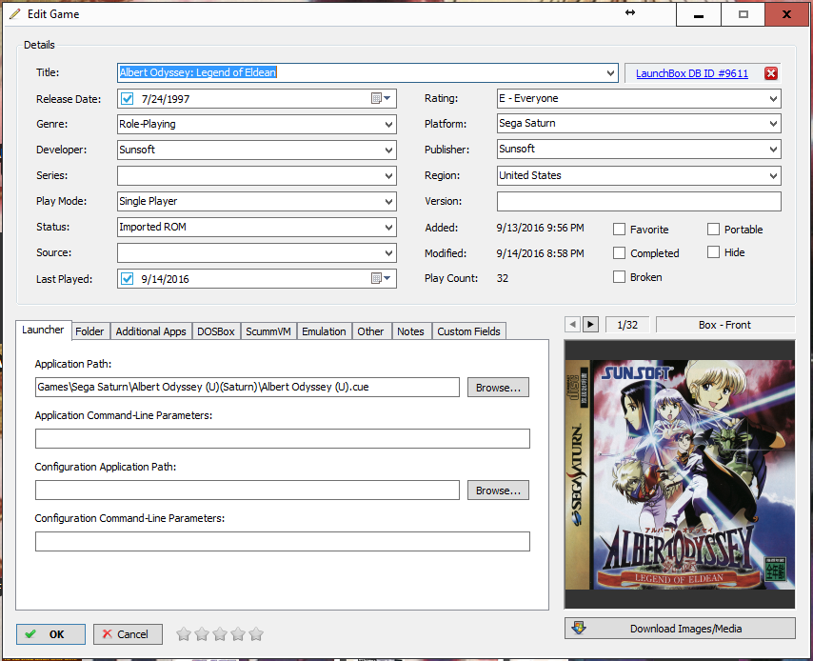The width and height of the screenshot is (813, 661).
Task: Click the 1/32 image counter
Action: pos(627,325)
